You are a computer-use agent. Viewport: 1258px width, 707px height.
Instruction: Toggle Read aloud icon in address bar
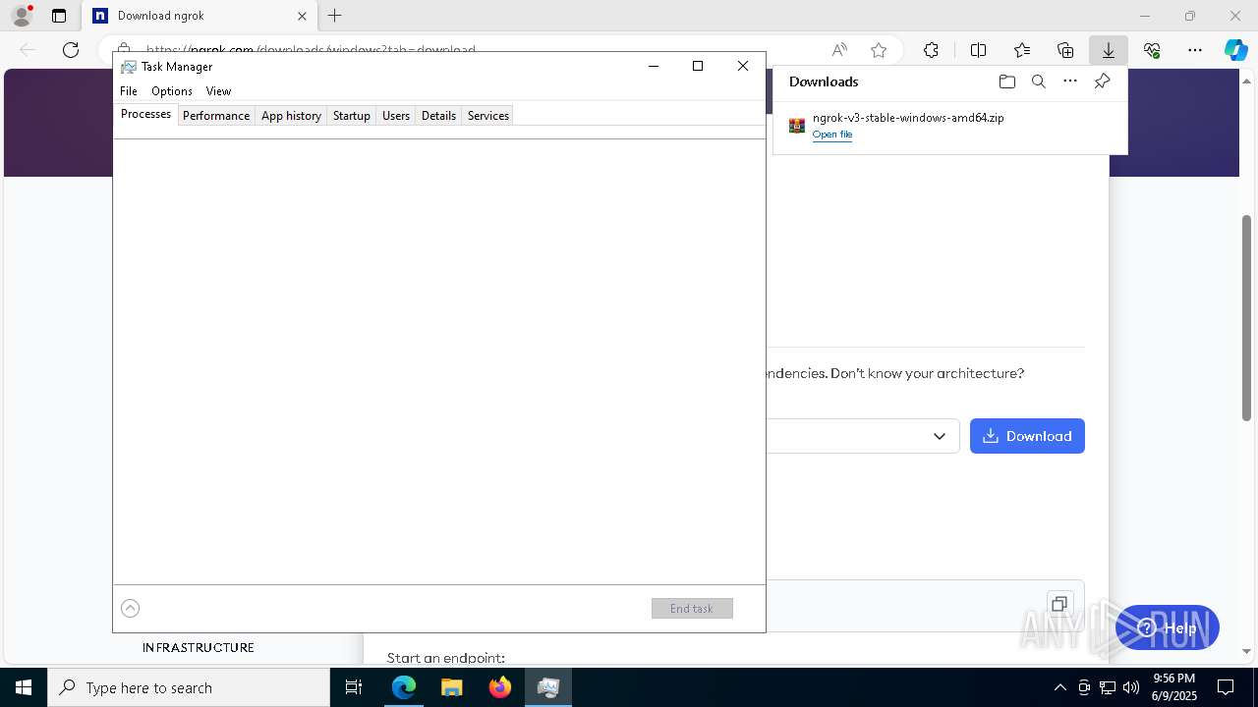[x=839, y=50]
